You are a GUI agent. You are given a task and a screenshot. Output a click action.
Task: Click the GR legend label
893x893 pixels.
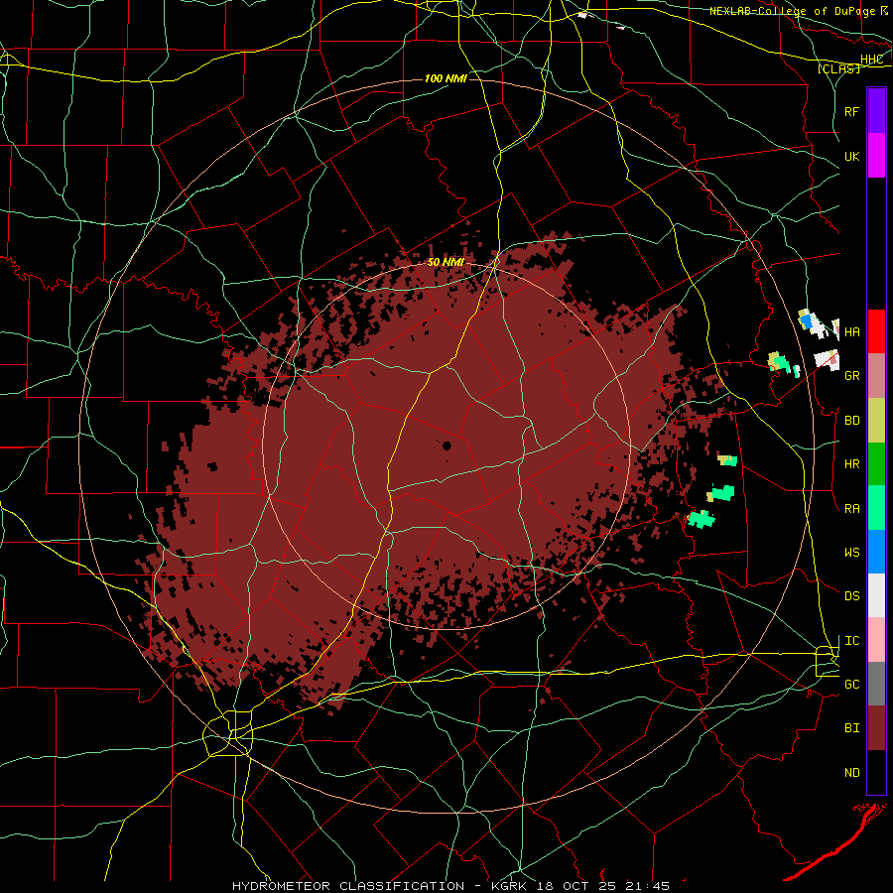(x=851, y=376)
